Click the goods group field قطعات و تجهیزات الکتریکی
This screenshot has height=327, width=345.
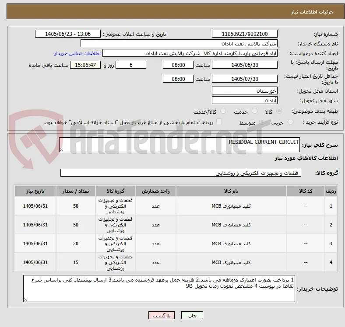coord(181,173)
